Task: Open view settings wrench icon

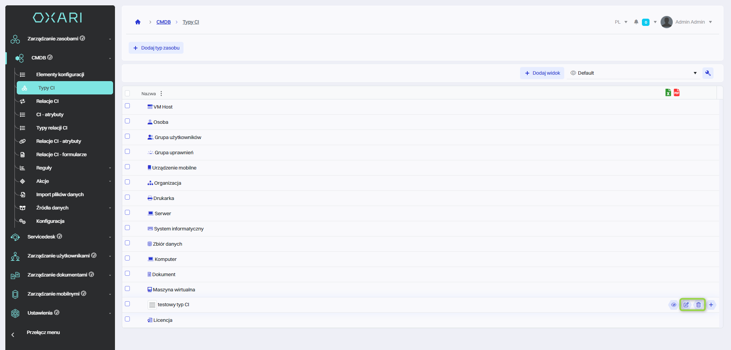Action: coord(708,73)
